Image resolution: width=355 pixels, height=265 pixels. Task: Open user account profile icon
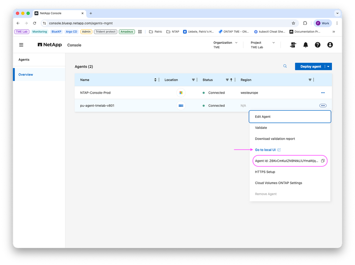pyautogui.click(x=330, y=45)
